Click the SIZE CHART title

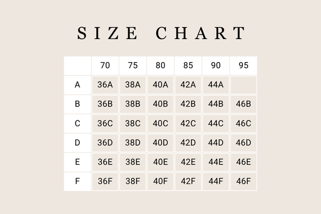coord(160,33)
